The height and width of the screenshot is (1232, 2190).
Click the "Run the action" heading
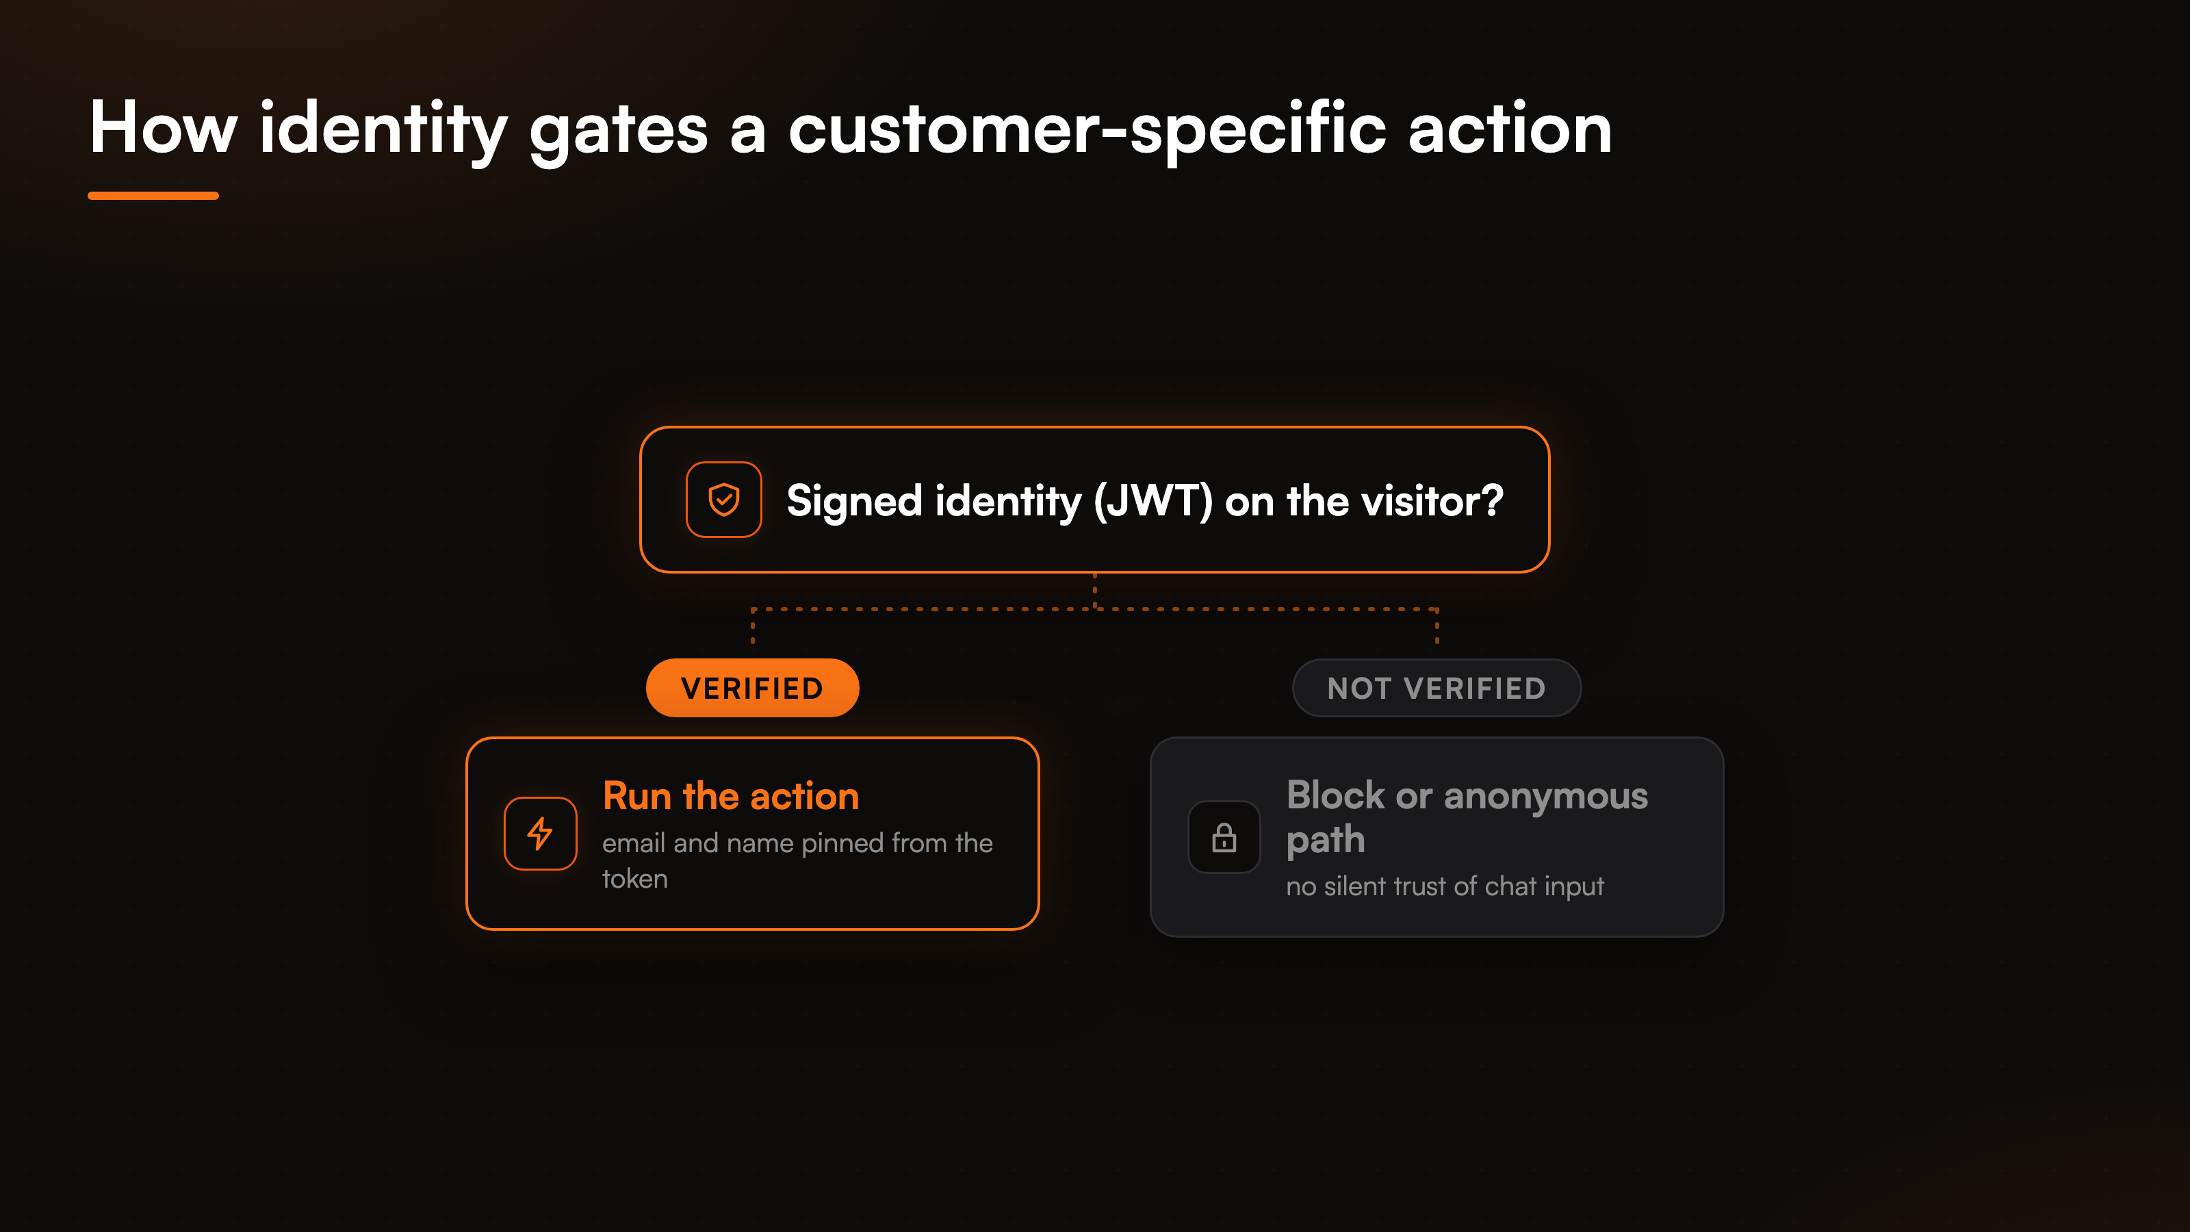pyautogui.click(x=731, y=796)
